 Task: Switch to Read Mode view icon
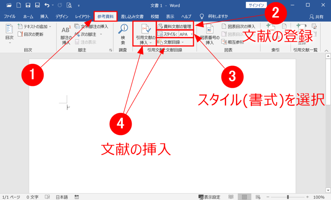231,197
